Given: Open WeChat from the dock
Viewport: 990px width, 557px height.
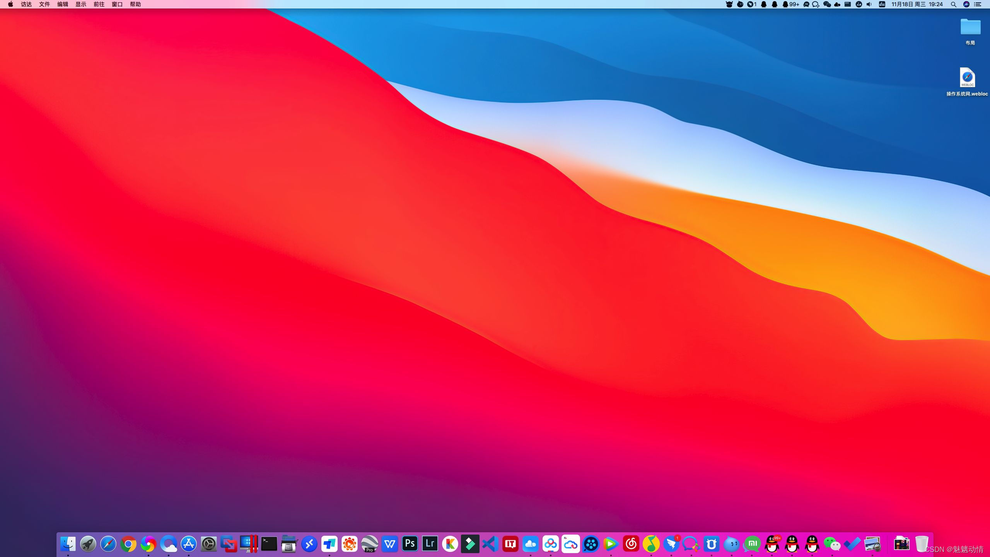Looking at the screenshot, I should pos(832,544).
